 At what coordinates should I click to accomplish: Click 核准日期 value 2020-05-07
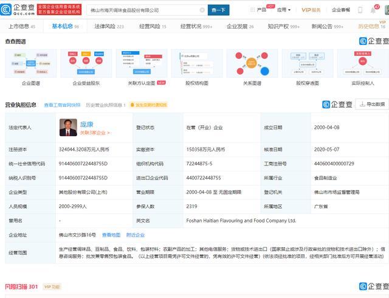pyautogui.click(x=327, y=150)
